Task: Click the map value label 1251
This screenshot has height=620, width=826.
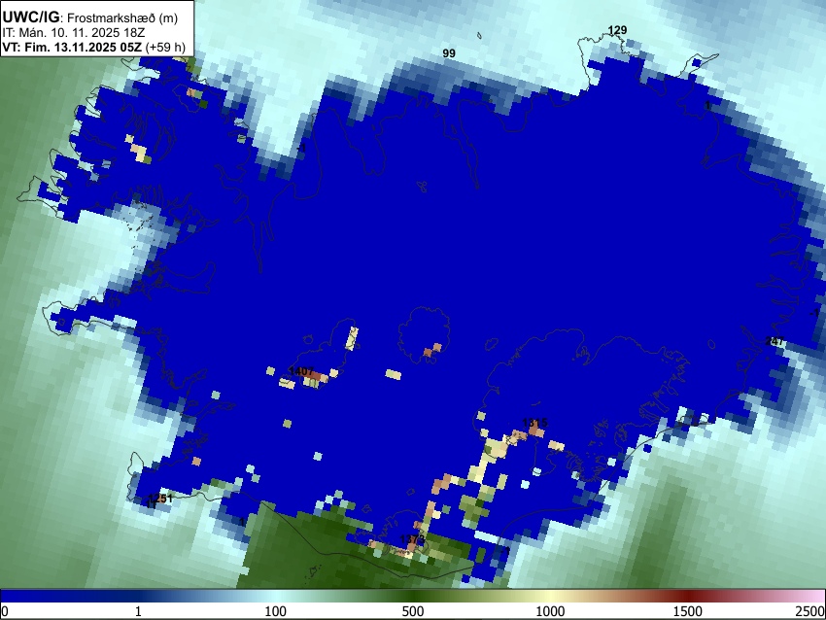Action: (160, 499)
